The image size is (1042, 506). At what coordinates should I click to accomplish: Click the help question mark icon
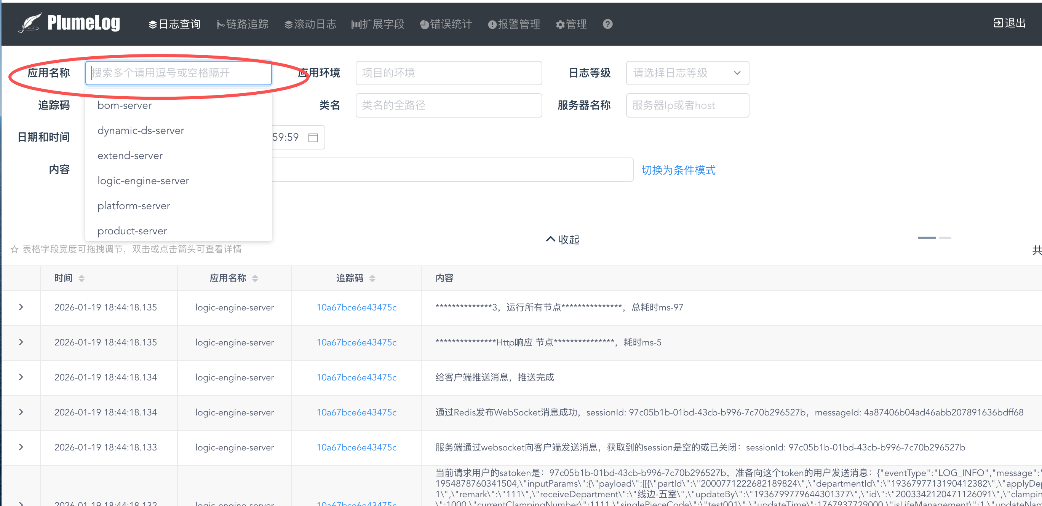click(607, 24)
